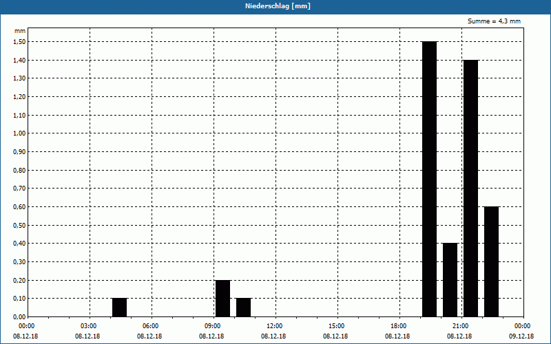The image size is (551, 344).
Task: Click the 1,50 y-axis label
Action: (x=19, y=42)
